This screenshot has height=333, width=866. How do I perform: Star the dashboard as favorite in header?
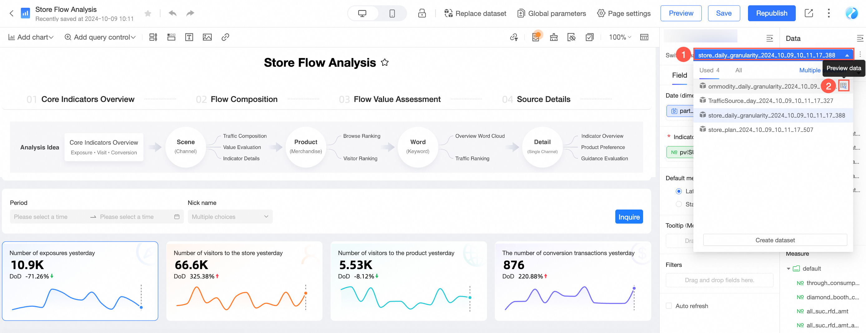click(148, 13)
